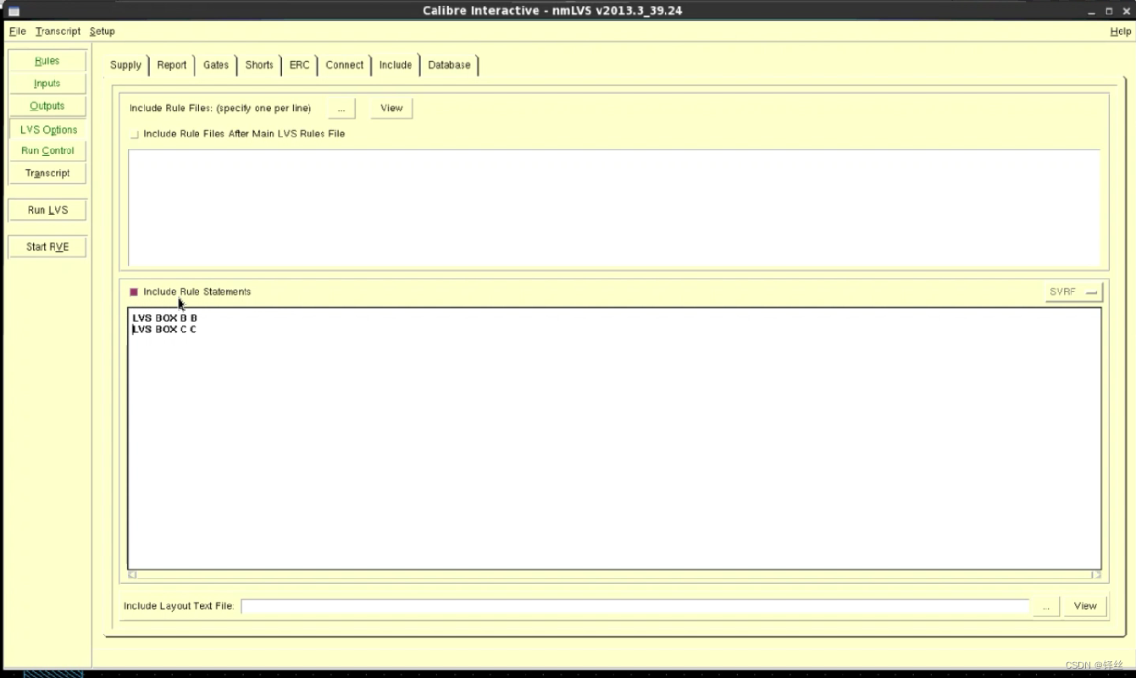Click the horizontal scrollbar of the rule statements box

614,575
